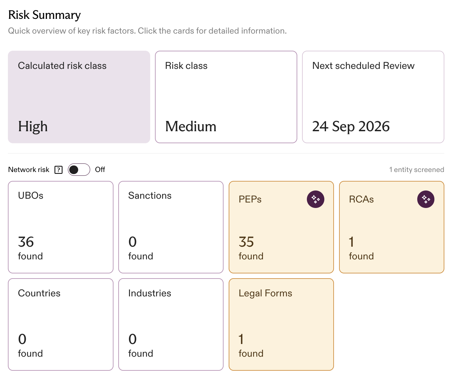Click the 'High' risk value
This screenshot has width=456, height=381.
point(33,126)
